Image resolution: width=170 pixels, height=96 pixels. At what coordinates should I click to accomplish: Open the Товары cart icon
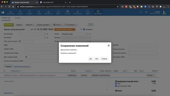coord(39,11)
